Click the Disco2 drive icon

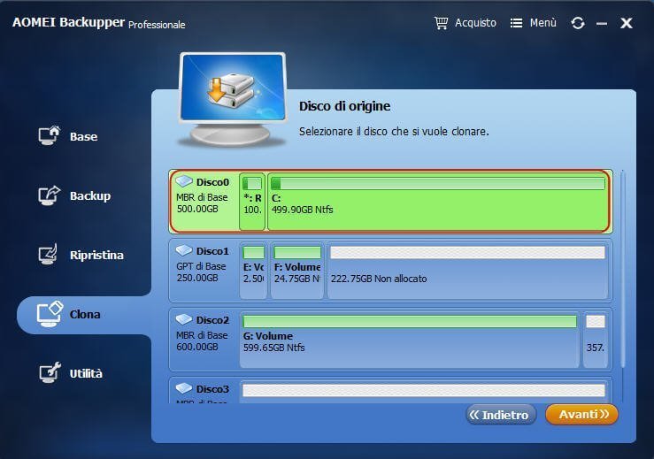pyautogui.click(x=184, y=319)
